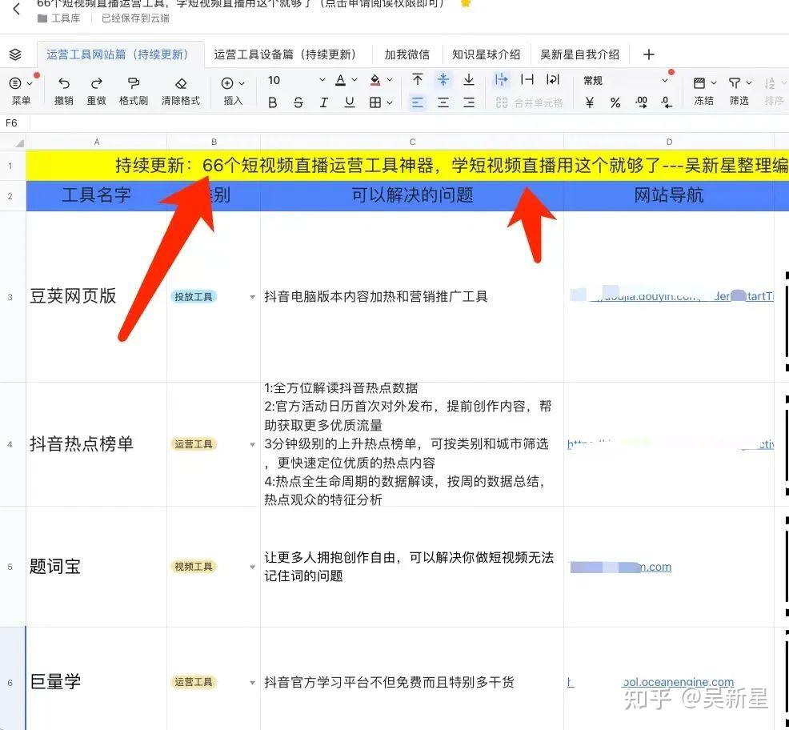Viewport: 789px width, 730px height.
Task: Align text center horizontally
Action: click(x=443, y=102)
